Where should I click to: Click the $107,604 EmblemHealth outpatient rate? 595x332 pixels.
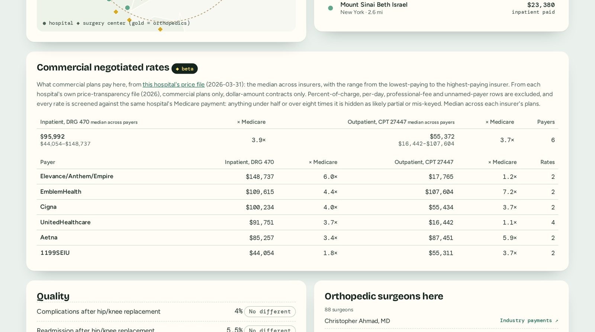pos(439,192)
